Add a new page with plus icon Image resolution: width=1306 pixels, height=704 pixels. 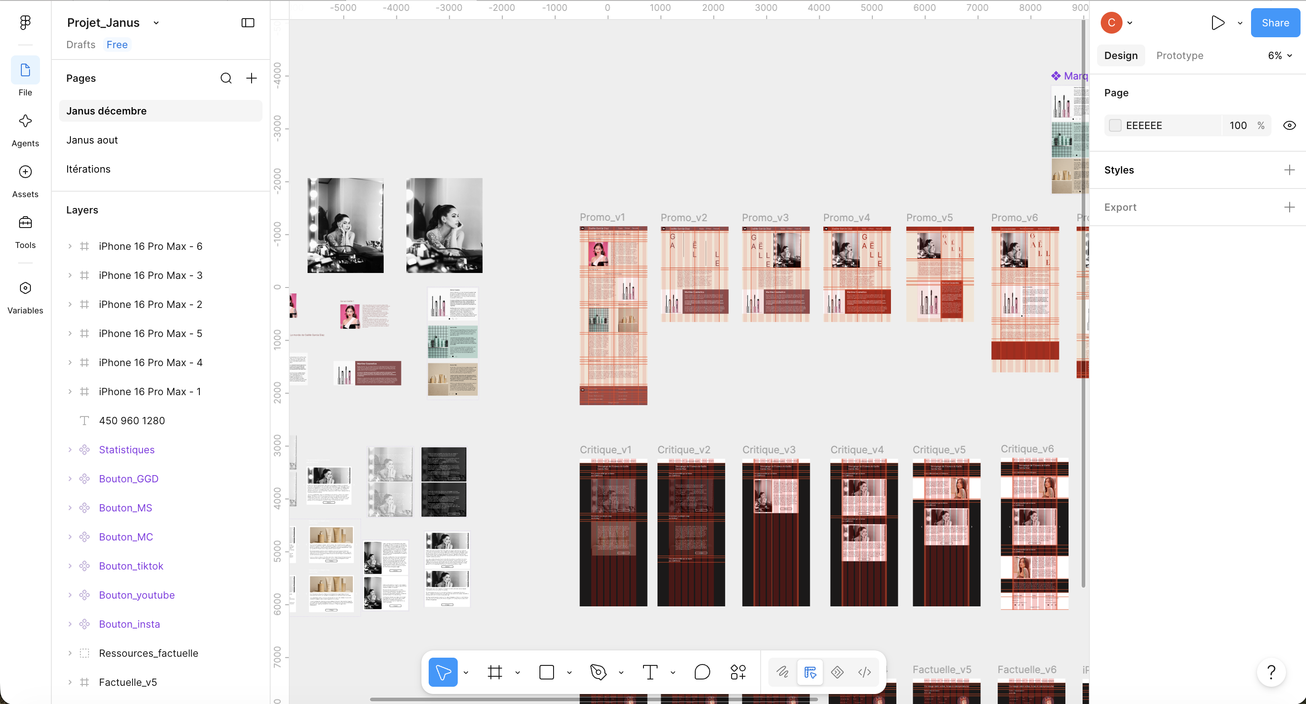[252, 78]
